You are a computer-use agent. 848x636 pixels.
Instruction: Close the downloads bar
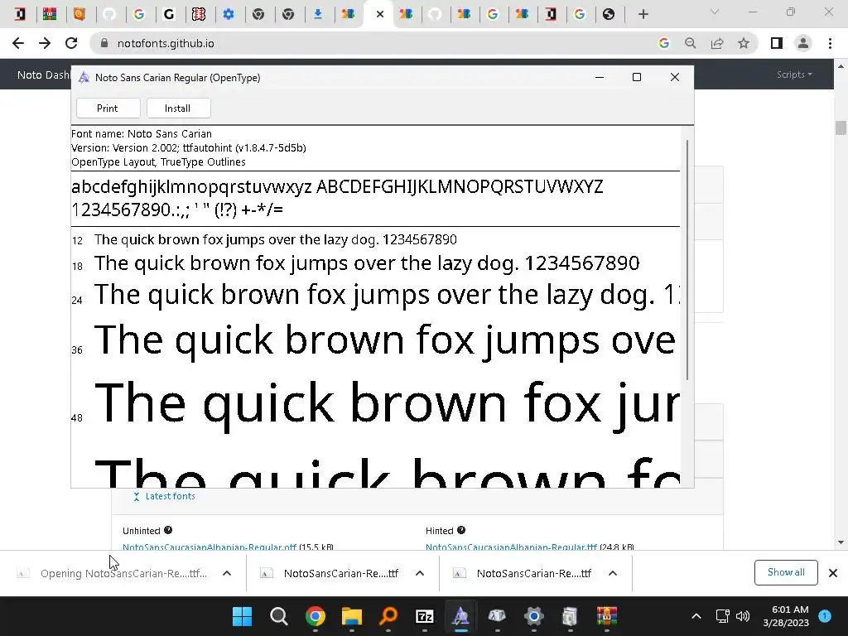coord(833,573)
